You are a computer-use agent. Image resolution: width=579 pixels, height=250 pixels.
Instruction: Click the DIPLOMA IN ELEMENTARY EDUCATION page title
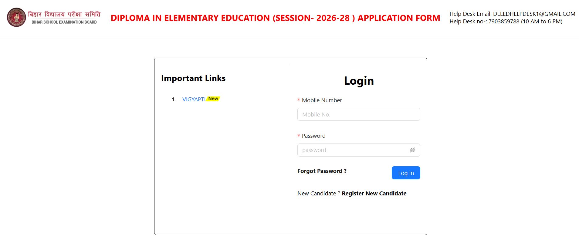(x=276, y=18)
